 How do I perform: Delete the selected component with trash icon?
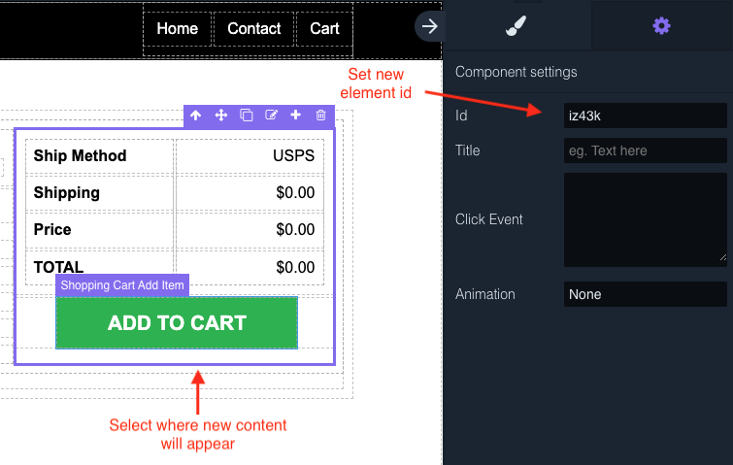pos(321,116)
